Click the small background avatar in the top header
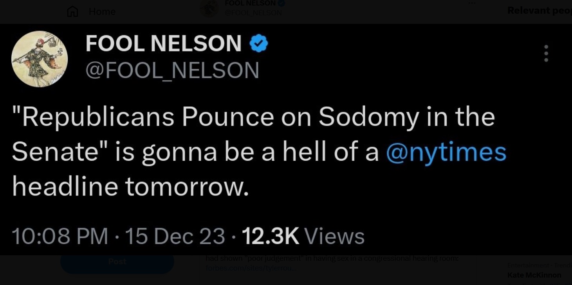The height and width of the screenshot is (285, 572). click(x=209, y=8)
